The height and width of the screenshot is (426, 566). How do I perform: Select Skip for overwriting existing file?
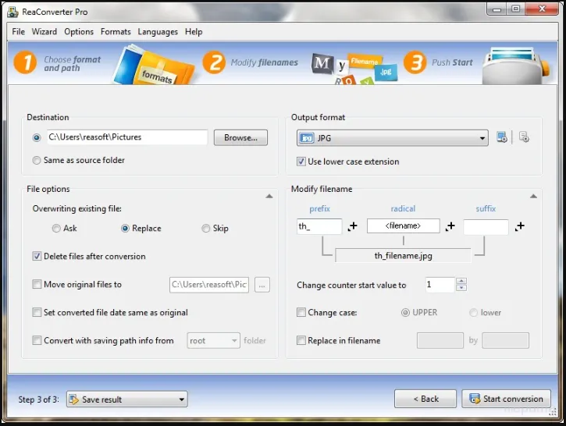click(205, 229)
